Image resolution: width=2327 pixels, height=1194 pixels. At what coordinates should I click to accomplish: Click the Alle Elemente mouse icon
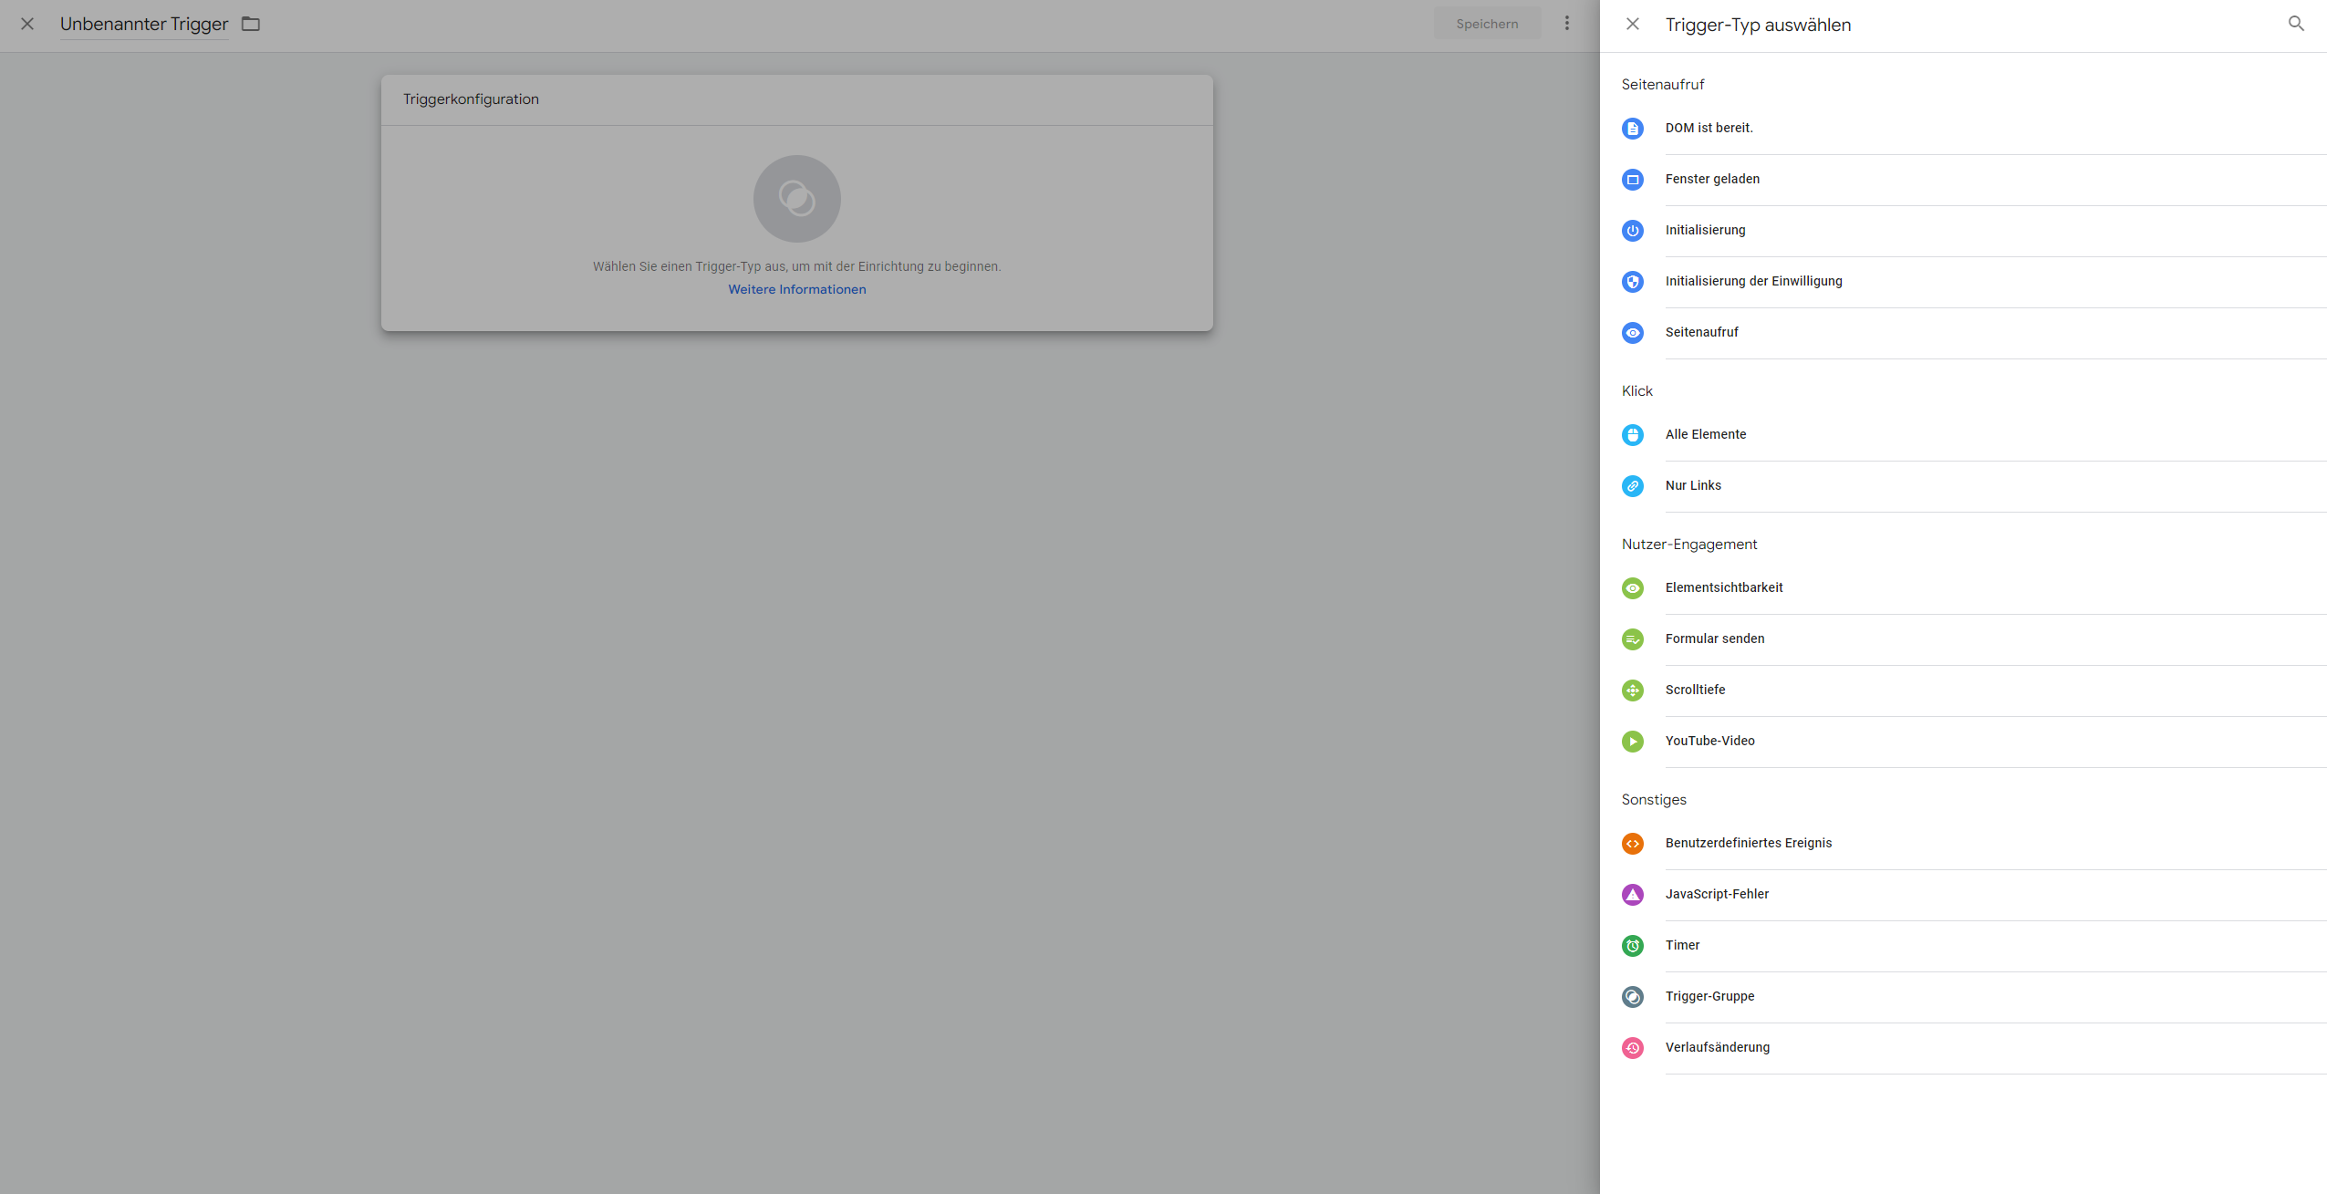pos(1633,435)
